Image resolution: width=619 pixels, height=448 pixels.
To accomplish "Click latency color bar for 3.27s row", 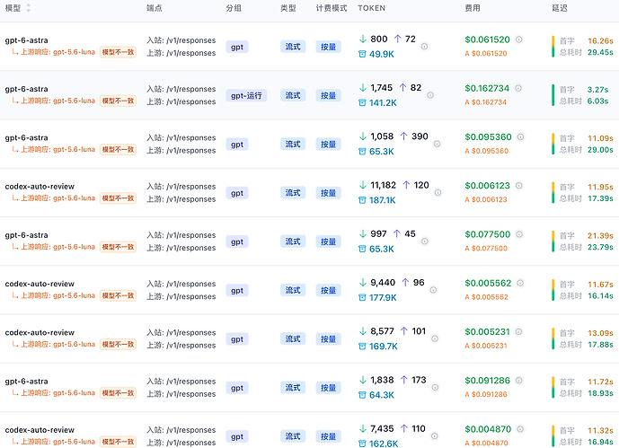I will pos(553,95).
